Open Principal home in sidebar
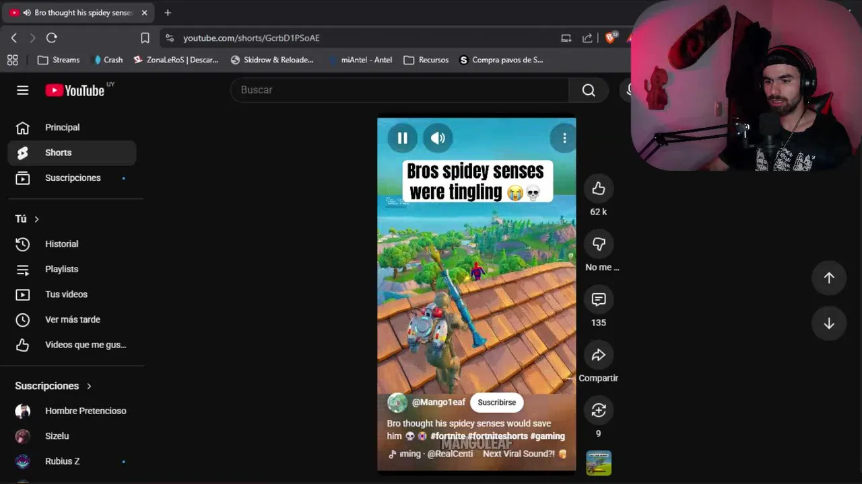862x484 pixels. pyautogui.click(x=72, y=127)
